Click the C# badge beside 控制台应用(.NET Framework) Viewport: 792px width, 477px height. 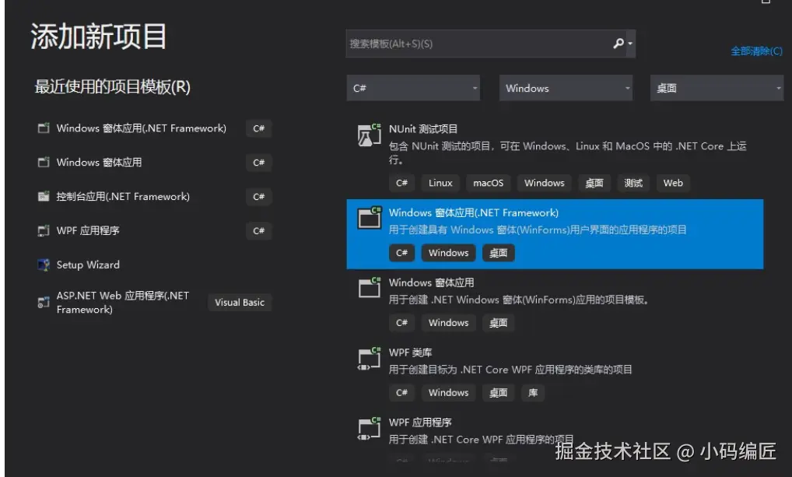pyautogui.click(x=258, y=197)
